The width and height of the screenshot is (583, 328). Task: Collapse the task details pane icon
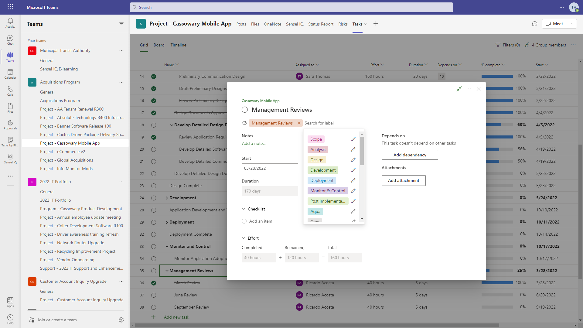pyautogui.click(x=459, y=89)
